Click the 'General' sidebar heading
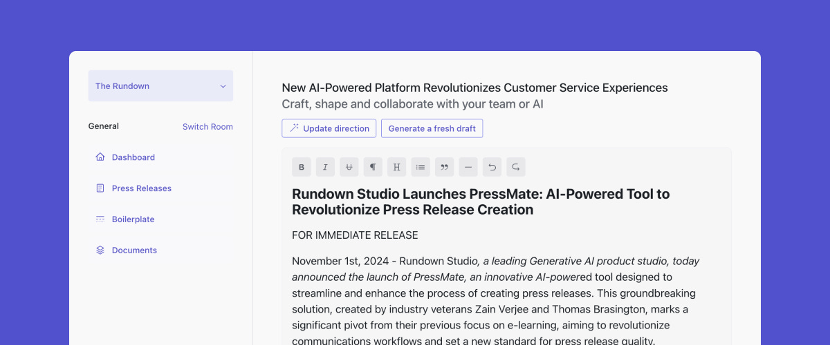This screenshot has width=830, height=345. [x=104, y=126]
